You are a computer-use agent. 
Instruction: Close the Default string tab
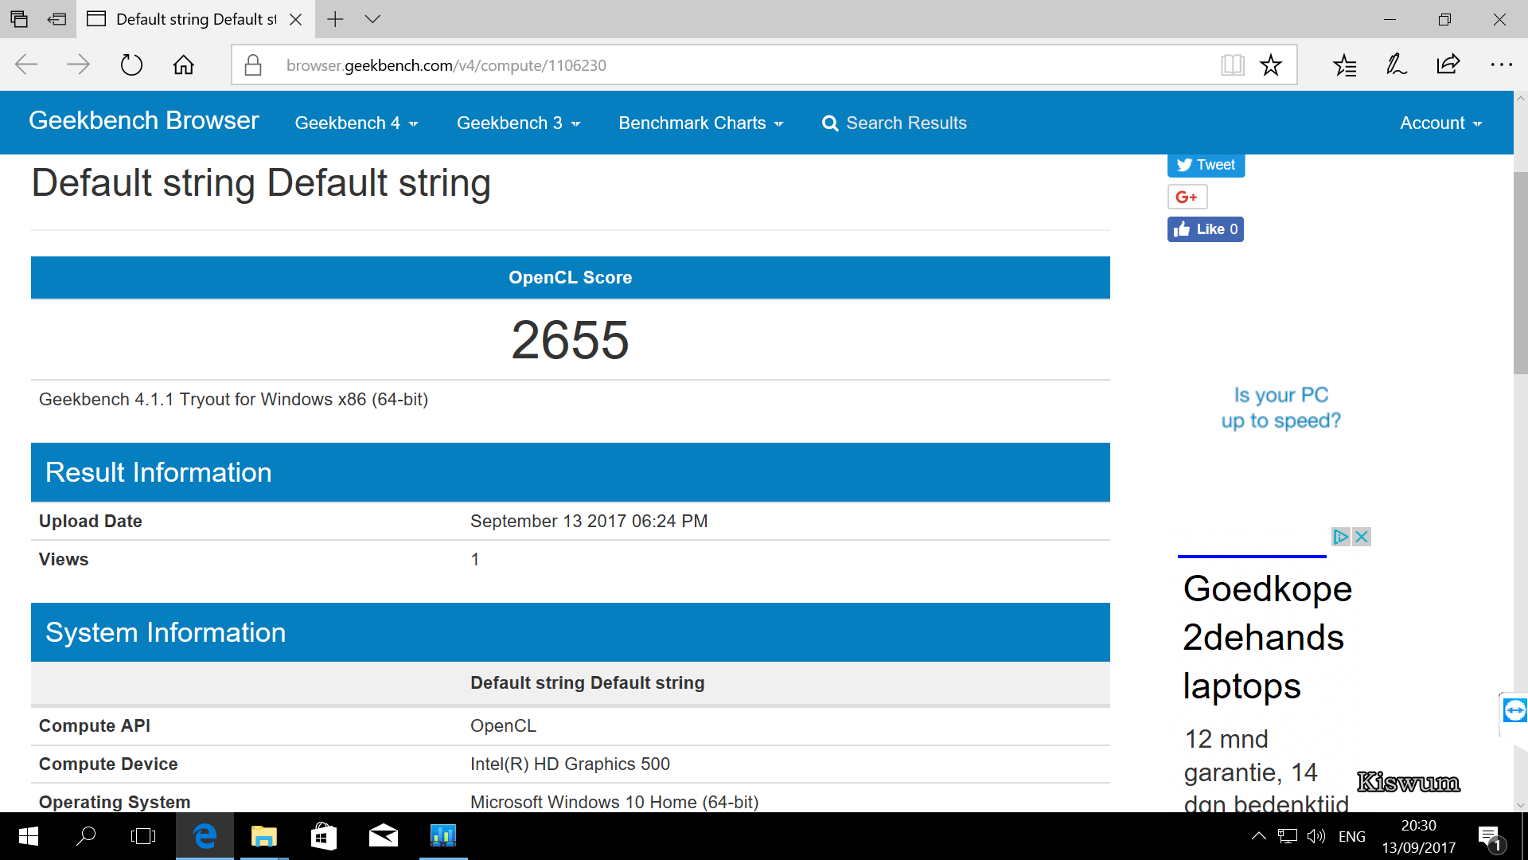[296, 19]
